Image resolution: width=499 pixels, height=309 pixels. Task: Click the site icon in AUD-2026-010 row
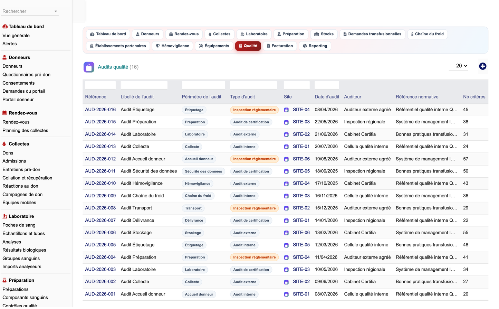(x=286, y=184)
